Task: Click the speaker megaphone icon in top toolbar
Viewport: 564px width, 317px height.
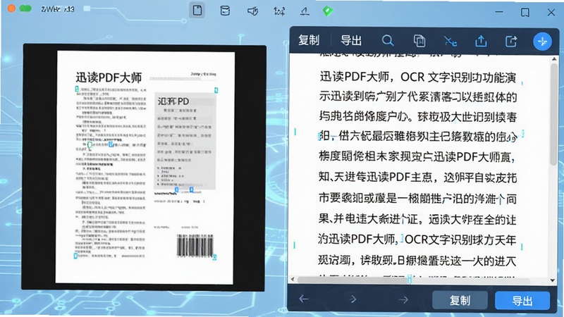Action: 252,11
